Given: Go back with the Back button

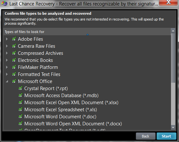Looking at the screenshot, I should (x=146, y=136).
